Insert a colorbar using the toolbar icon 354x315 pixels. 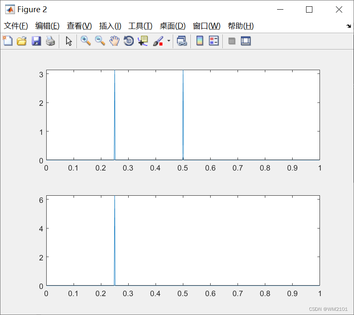tap(200, 41)
